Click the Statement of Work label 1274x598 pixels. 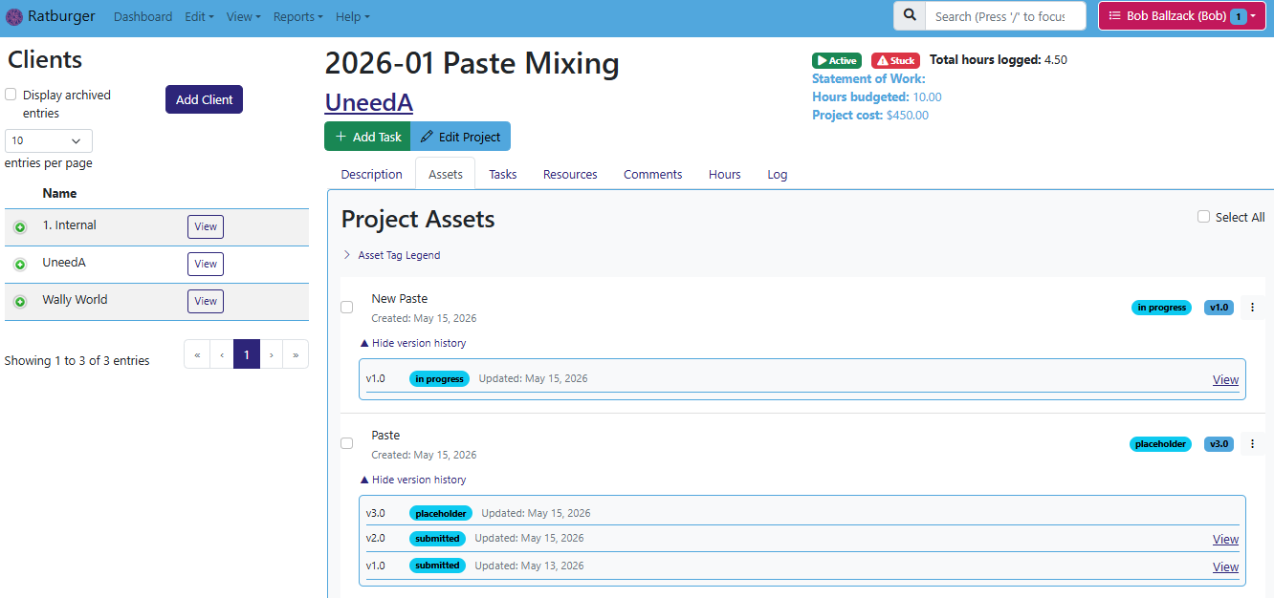868,78
